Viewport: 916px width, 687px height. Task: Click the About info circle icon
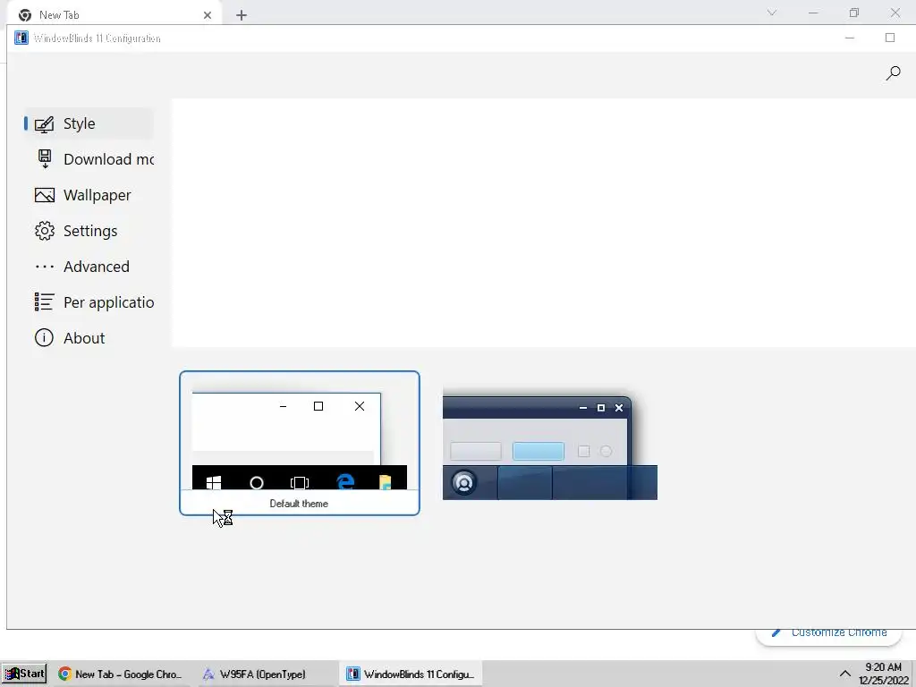pos(44,337)
